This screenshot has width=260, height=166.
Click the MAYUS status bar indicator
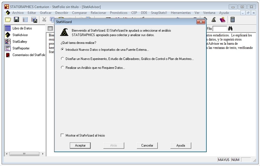[x=224, y=160]
